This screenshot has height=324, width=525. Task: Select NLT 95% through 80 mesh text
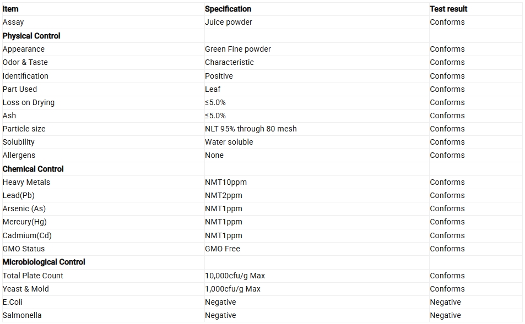point(251,129)
